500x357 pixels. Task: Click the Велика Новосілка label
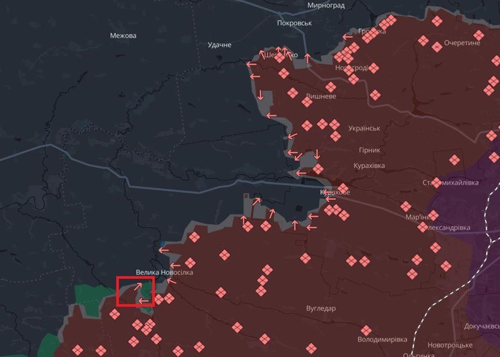(x=165, y=272)
